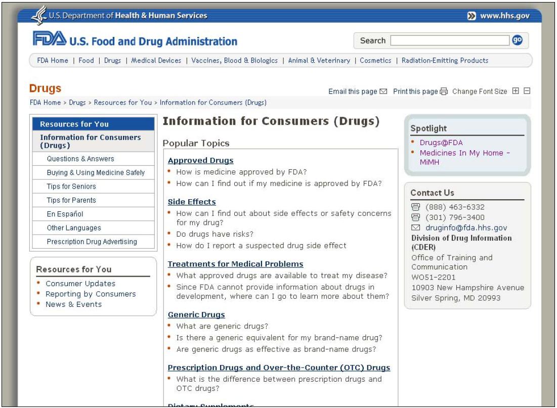The width and height of the screenshot is (557, 408).
Task: Increase font size with the plus icon
Action: pos(516,92)
